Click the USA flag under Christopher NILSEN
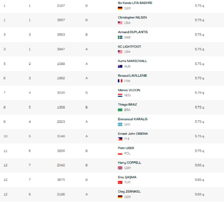 [120, 23]
